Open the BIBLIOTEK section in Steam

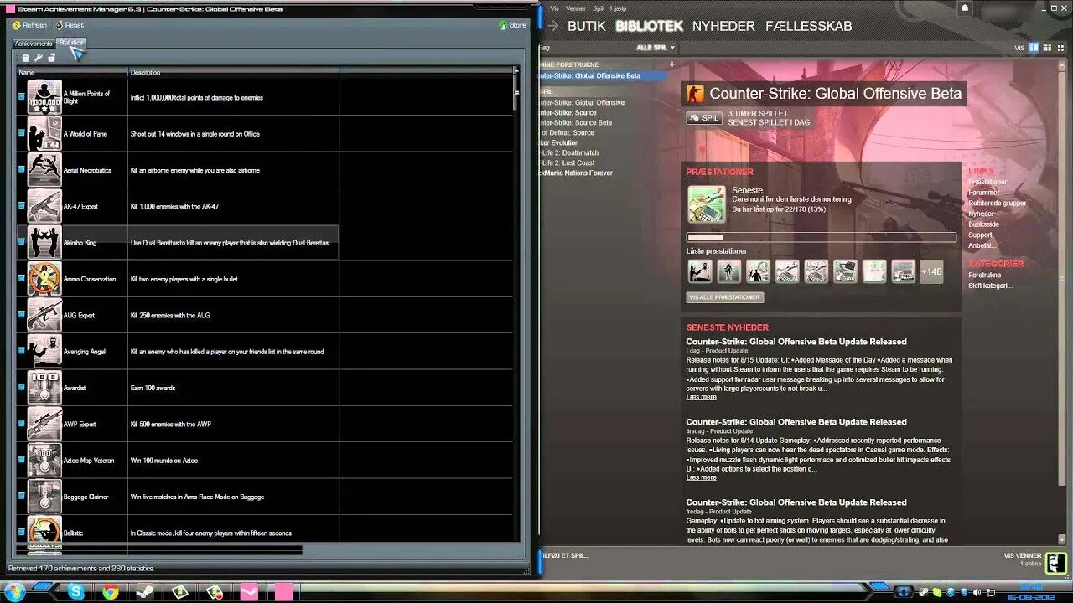[x=649, y=26]
